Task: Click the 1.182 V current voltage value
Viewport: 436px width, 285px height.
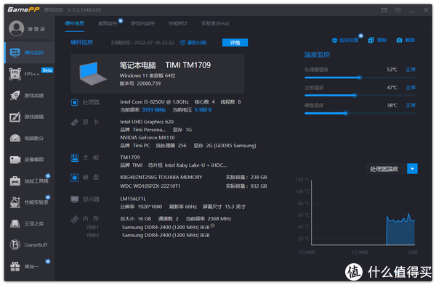Action: [203, 110]
